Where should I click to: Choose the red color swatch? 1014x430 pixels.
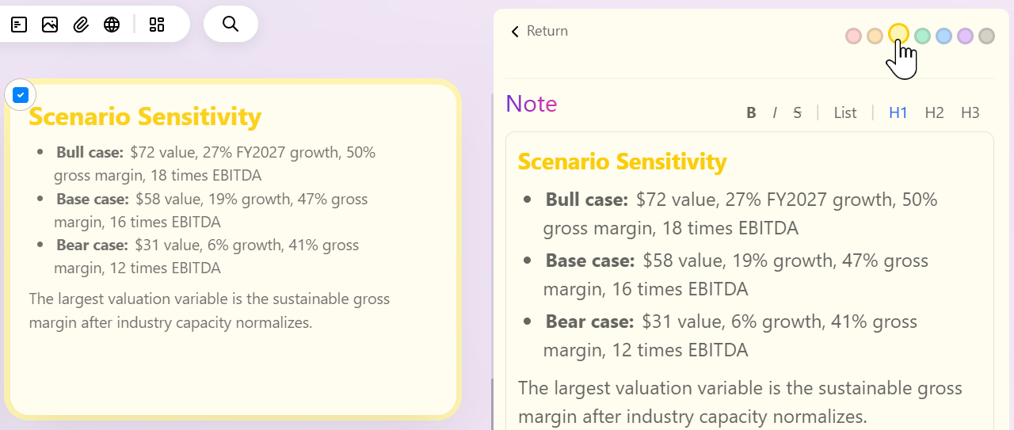[x=853, y=36]
